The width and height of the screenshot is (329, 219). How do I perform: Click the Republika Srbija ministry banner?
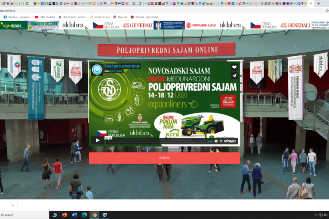pos(169,25)
